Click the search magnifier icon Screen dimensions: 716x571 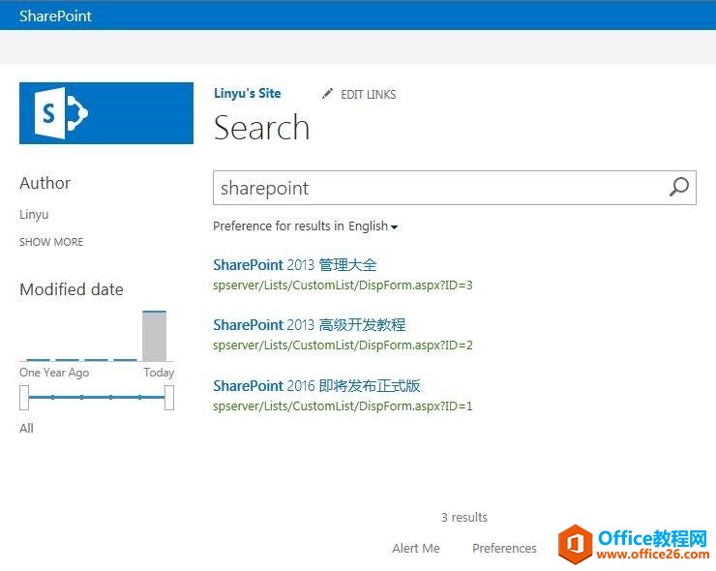pyautogui.click(x=679, y=188)
